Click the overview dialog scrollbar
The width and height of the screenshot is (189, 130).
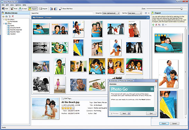[155, 99]
